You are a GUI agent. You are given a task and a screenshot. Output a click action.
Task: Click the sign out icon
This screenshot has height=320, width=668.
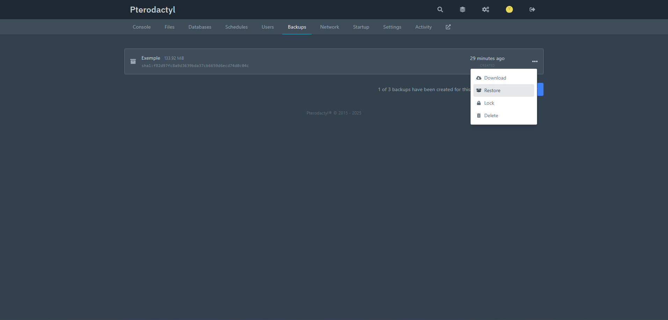coord(532,9)
